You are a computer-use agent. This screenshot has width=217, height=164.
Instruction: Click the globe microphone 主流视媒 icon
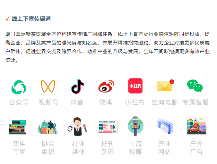point(135,126)
